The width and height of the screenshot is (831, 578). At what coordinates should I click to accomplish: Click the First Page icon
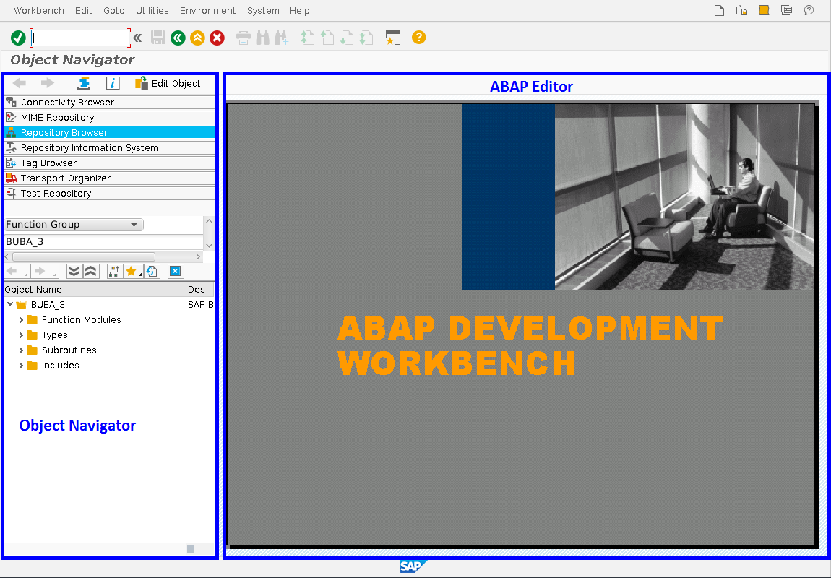(307, 38)
